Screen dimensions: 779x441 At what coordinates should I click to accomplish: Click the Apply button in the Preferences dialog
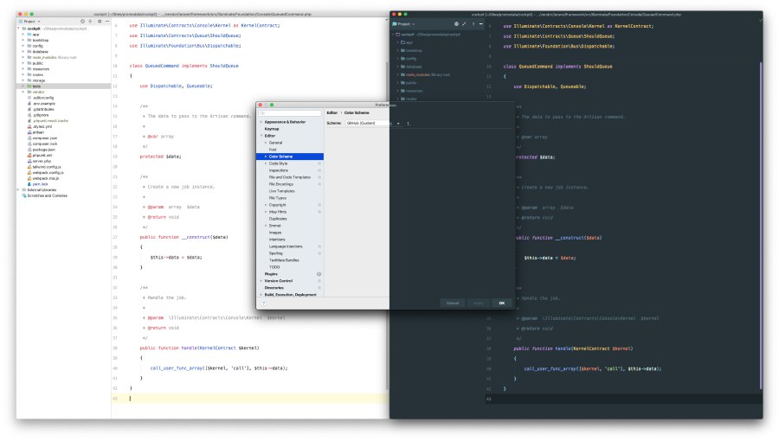click(x=478, y=304)
